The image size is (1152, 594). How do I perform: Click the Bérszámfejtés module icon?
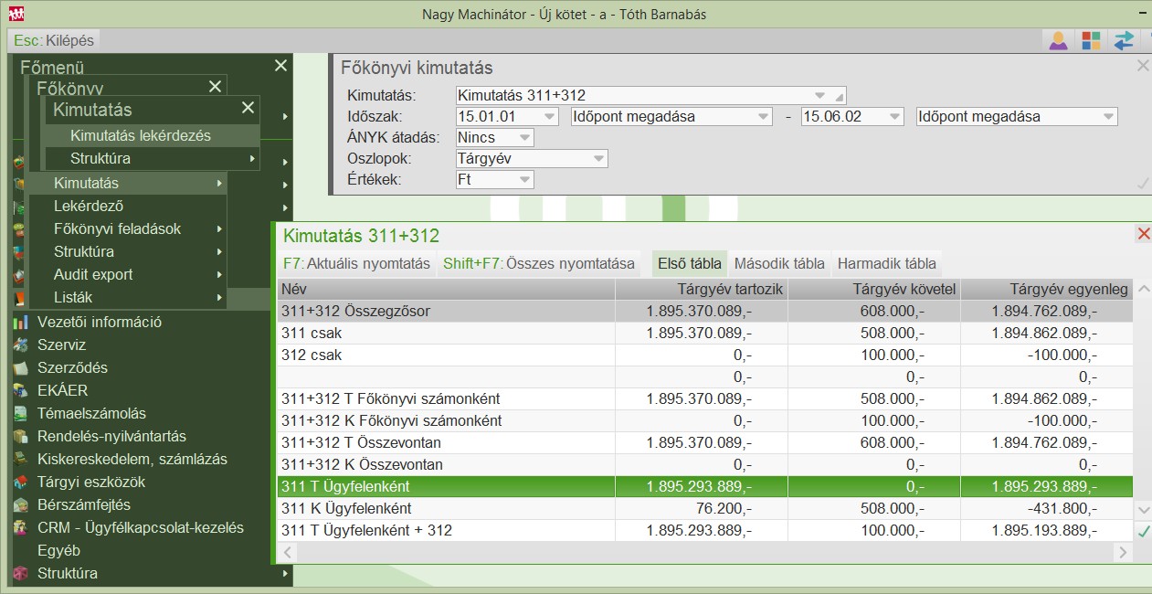pyautogui.click(x=21, y=504)
